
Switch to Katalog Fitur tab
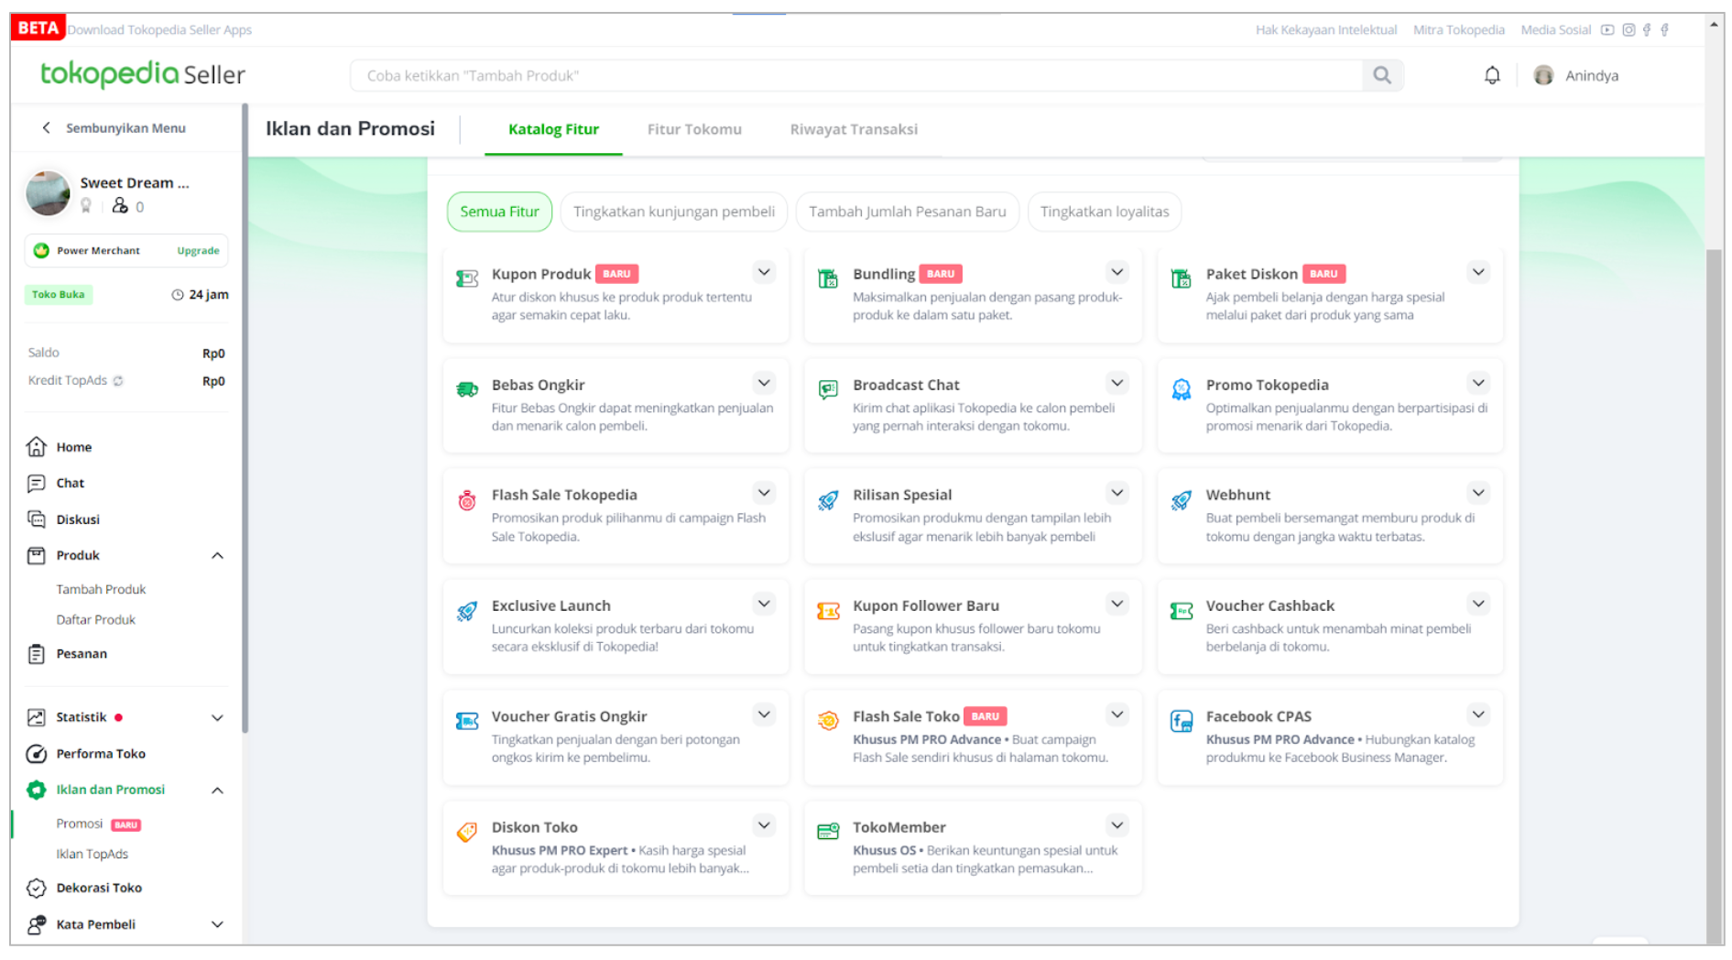click(x=553, y=129)
